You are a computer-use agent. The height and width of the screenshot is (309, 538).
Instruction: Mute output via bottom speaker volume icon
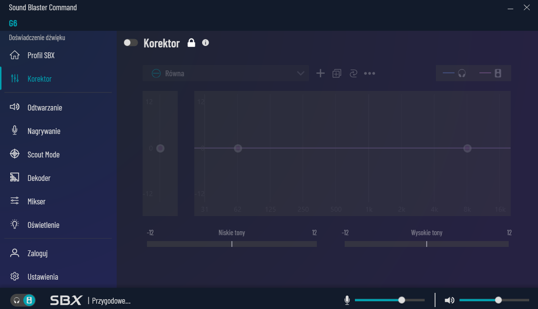(x=450, y=300)
